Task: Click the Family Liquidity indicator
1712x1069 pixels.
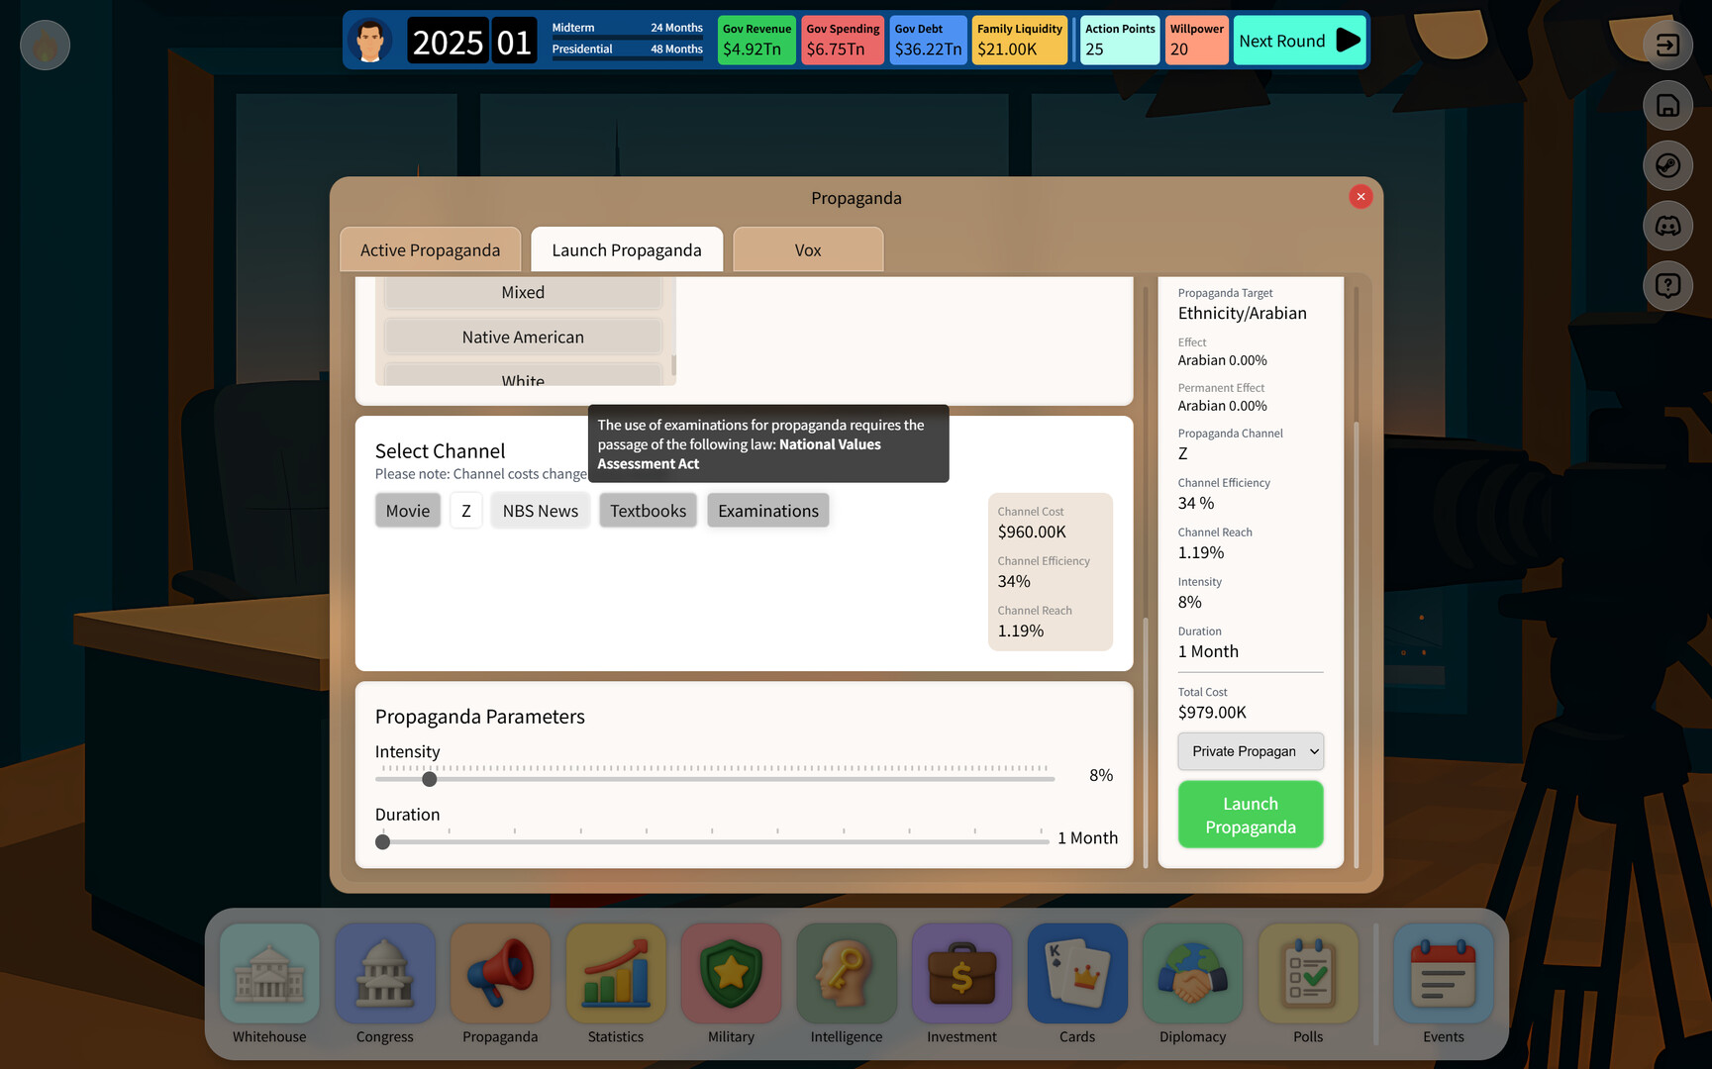Action: (x=1020, y=41)
